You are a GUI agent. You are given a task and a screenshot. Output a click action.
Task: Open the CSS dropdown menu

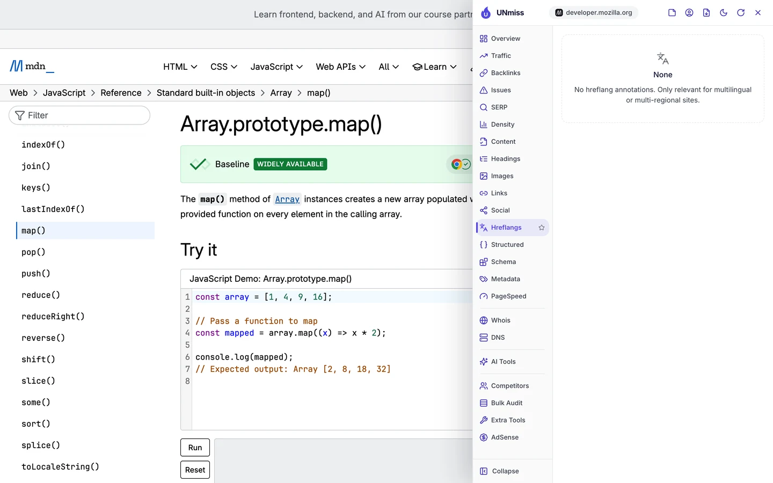(224, 67)
